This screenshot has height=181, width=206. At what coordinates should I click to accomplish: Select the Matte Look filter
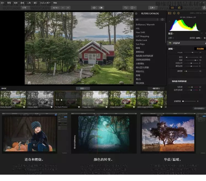141,40
